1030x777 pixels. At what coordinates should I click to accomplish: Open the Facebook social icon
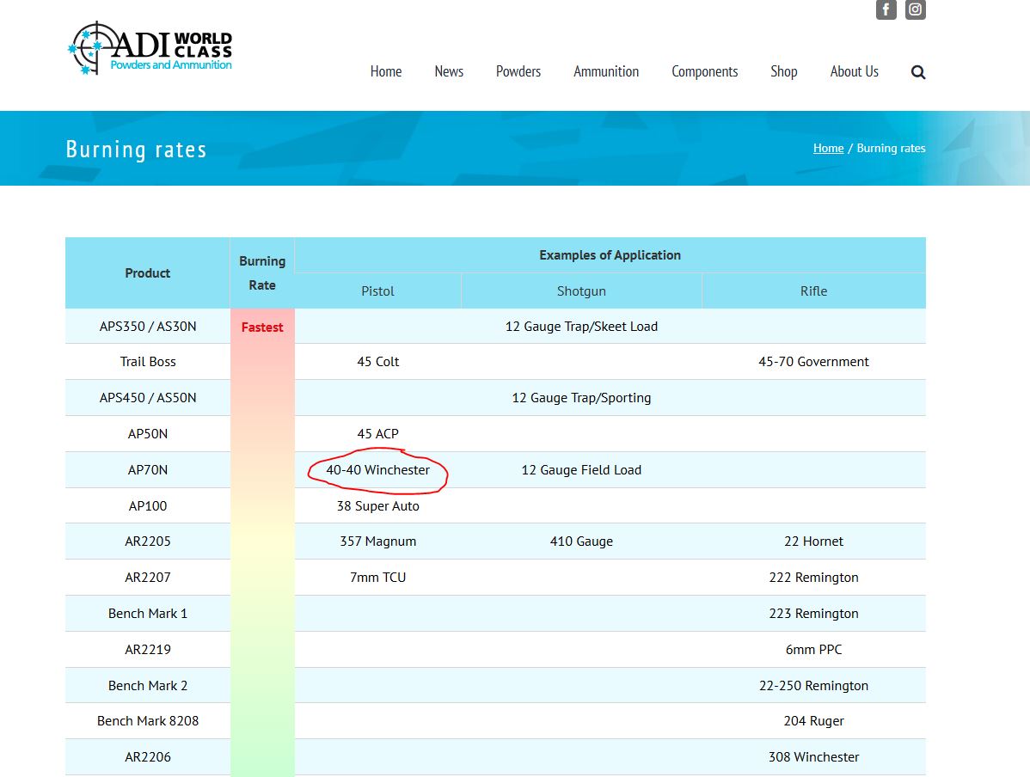[886, 9]
